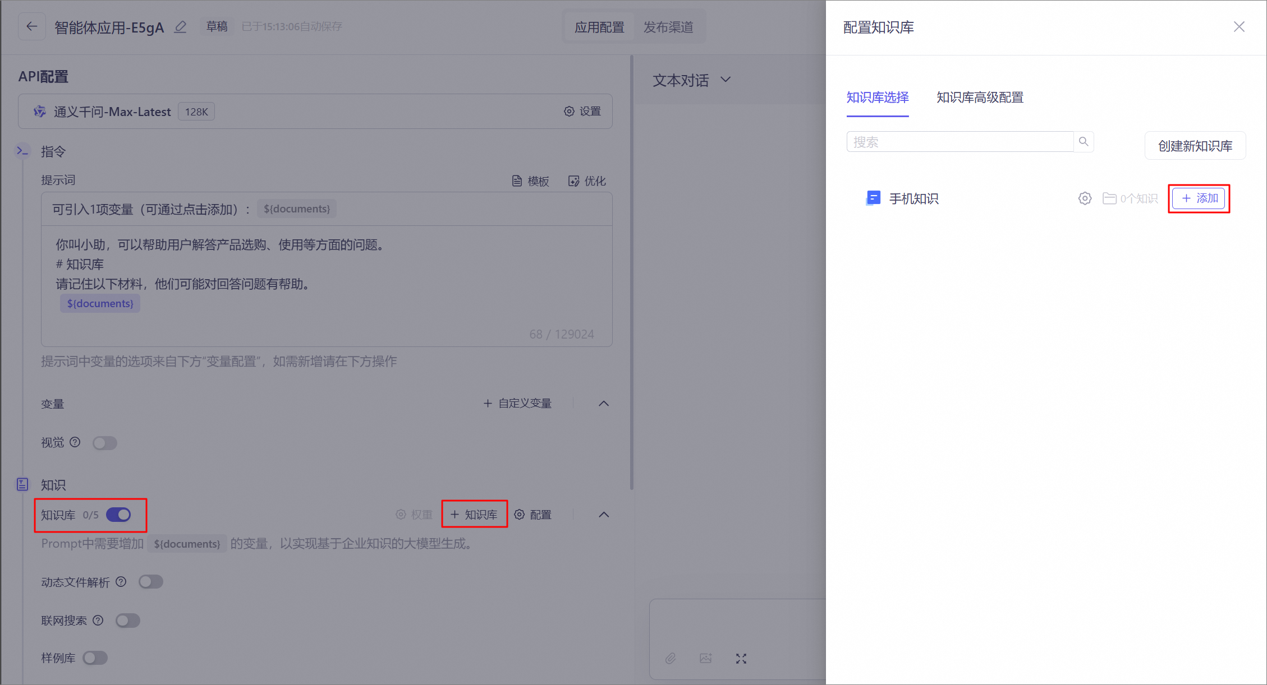
Task: Click the fullscreen expand icon
Action: coord(741,659)
